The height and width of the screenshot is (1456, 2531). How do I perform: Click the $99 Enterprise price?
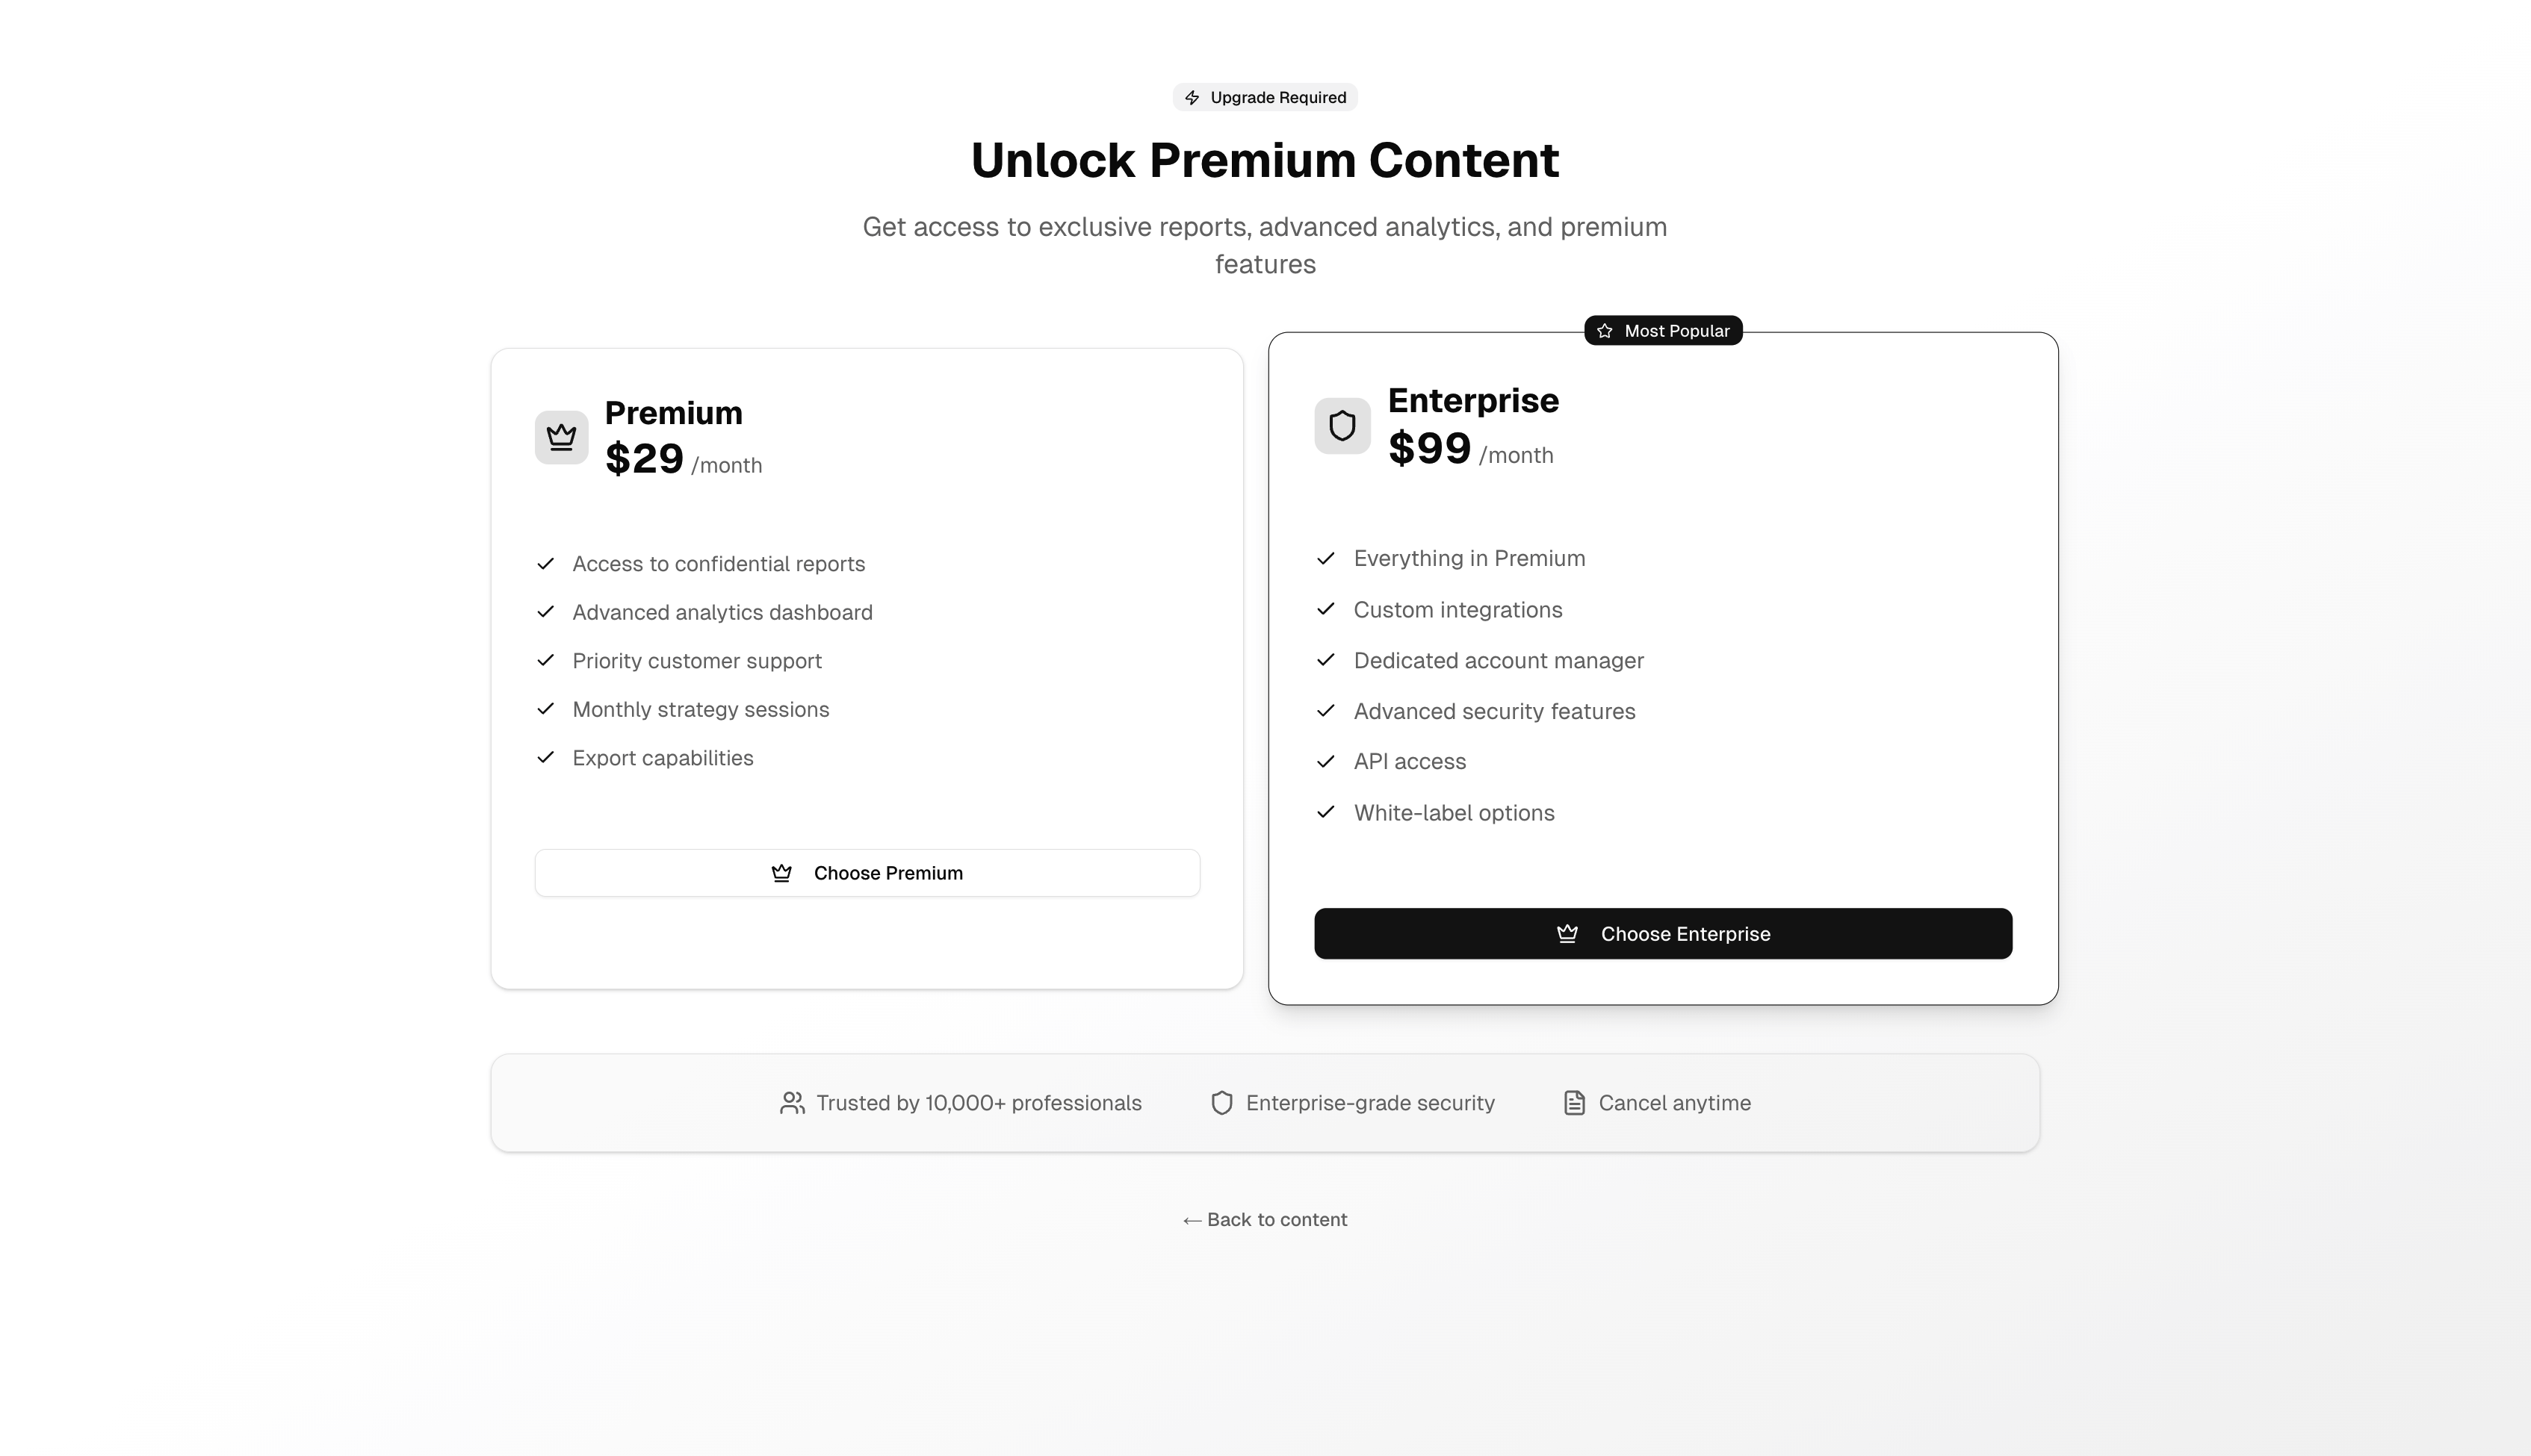1430,448
